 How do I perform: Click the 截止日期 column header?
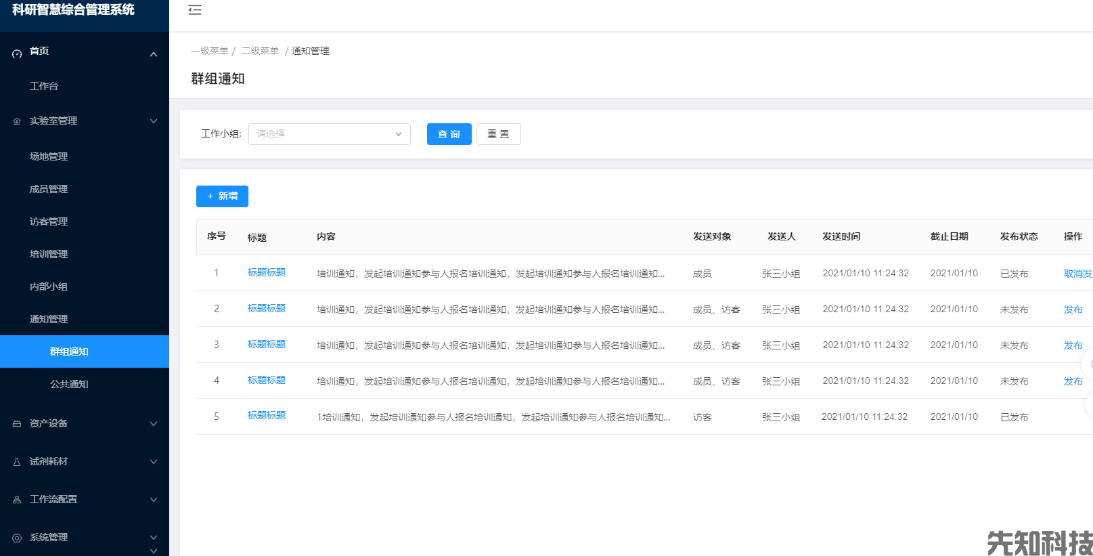pyautogui.click(x=950, y=236)
